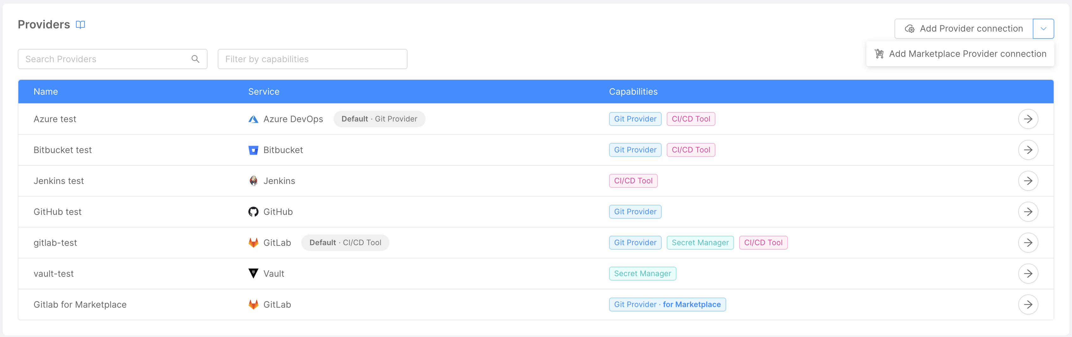1072x337 pixels.
Task: Open Gitlab for Marketplace via its arrow button
Action: pyautogui.click(x=1028, y=304)
